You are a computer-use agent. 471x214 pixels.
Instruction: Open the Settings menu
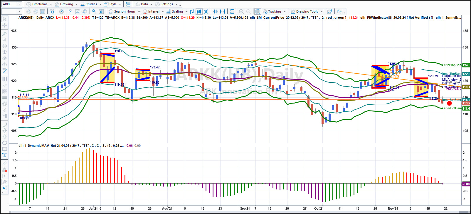[x=166, y=4]
